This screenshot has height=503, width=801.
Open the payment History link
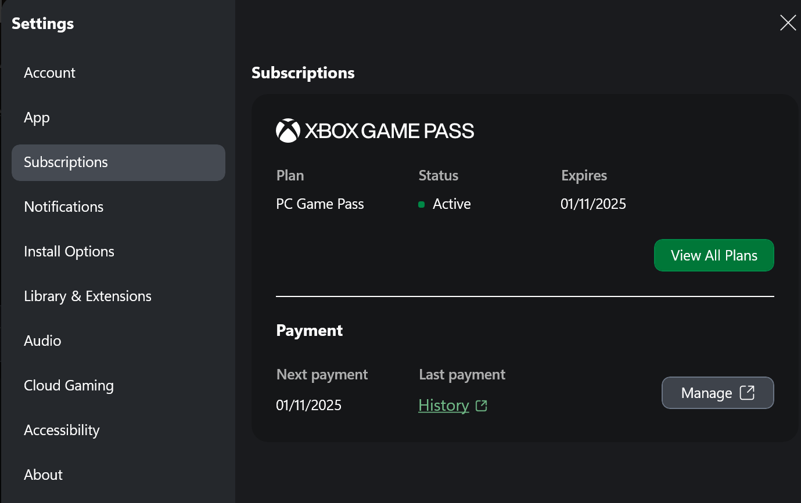point(444,406)
